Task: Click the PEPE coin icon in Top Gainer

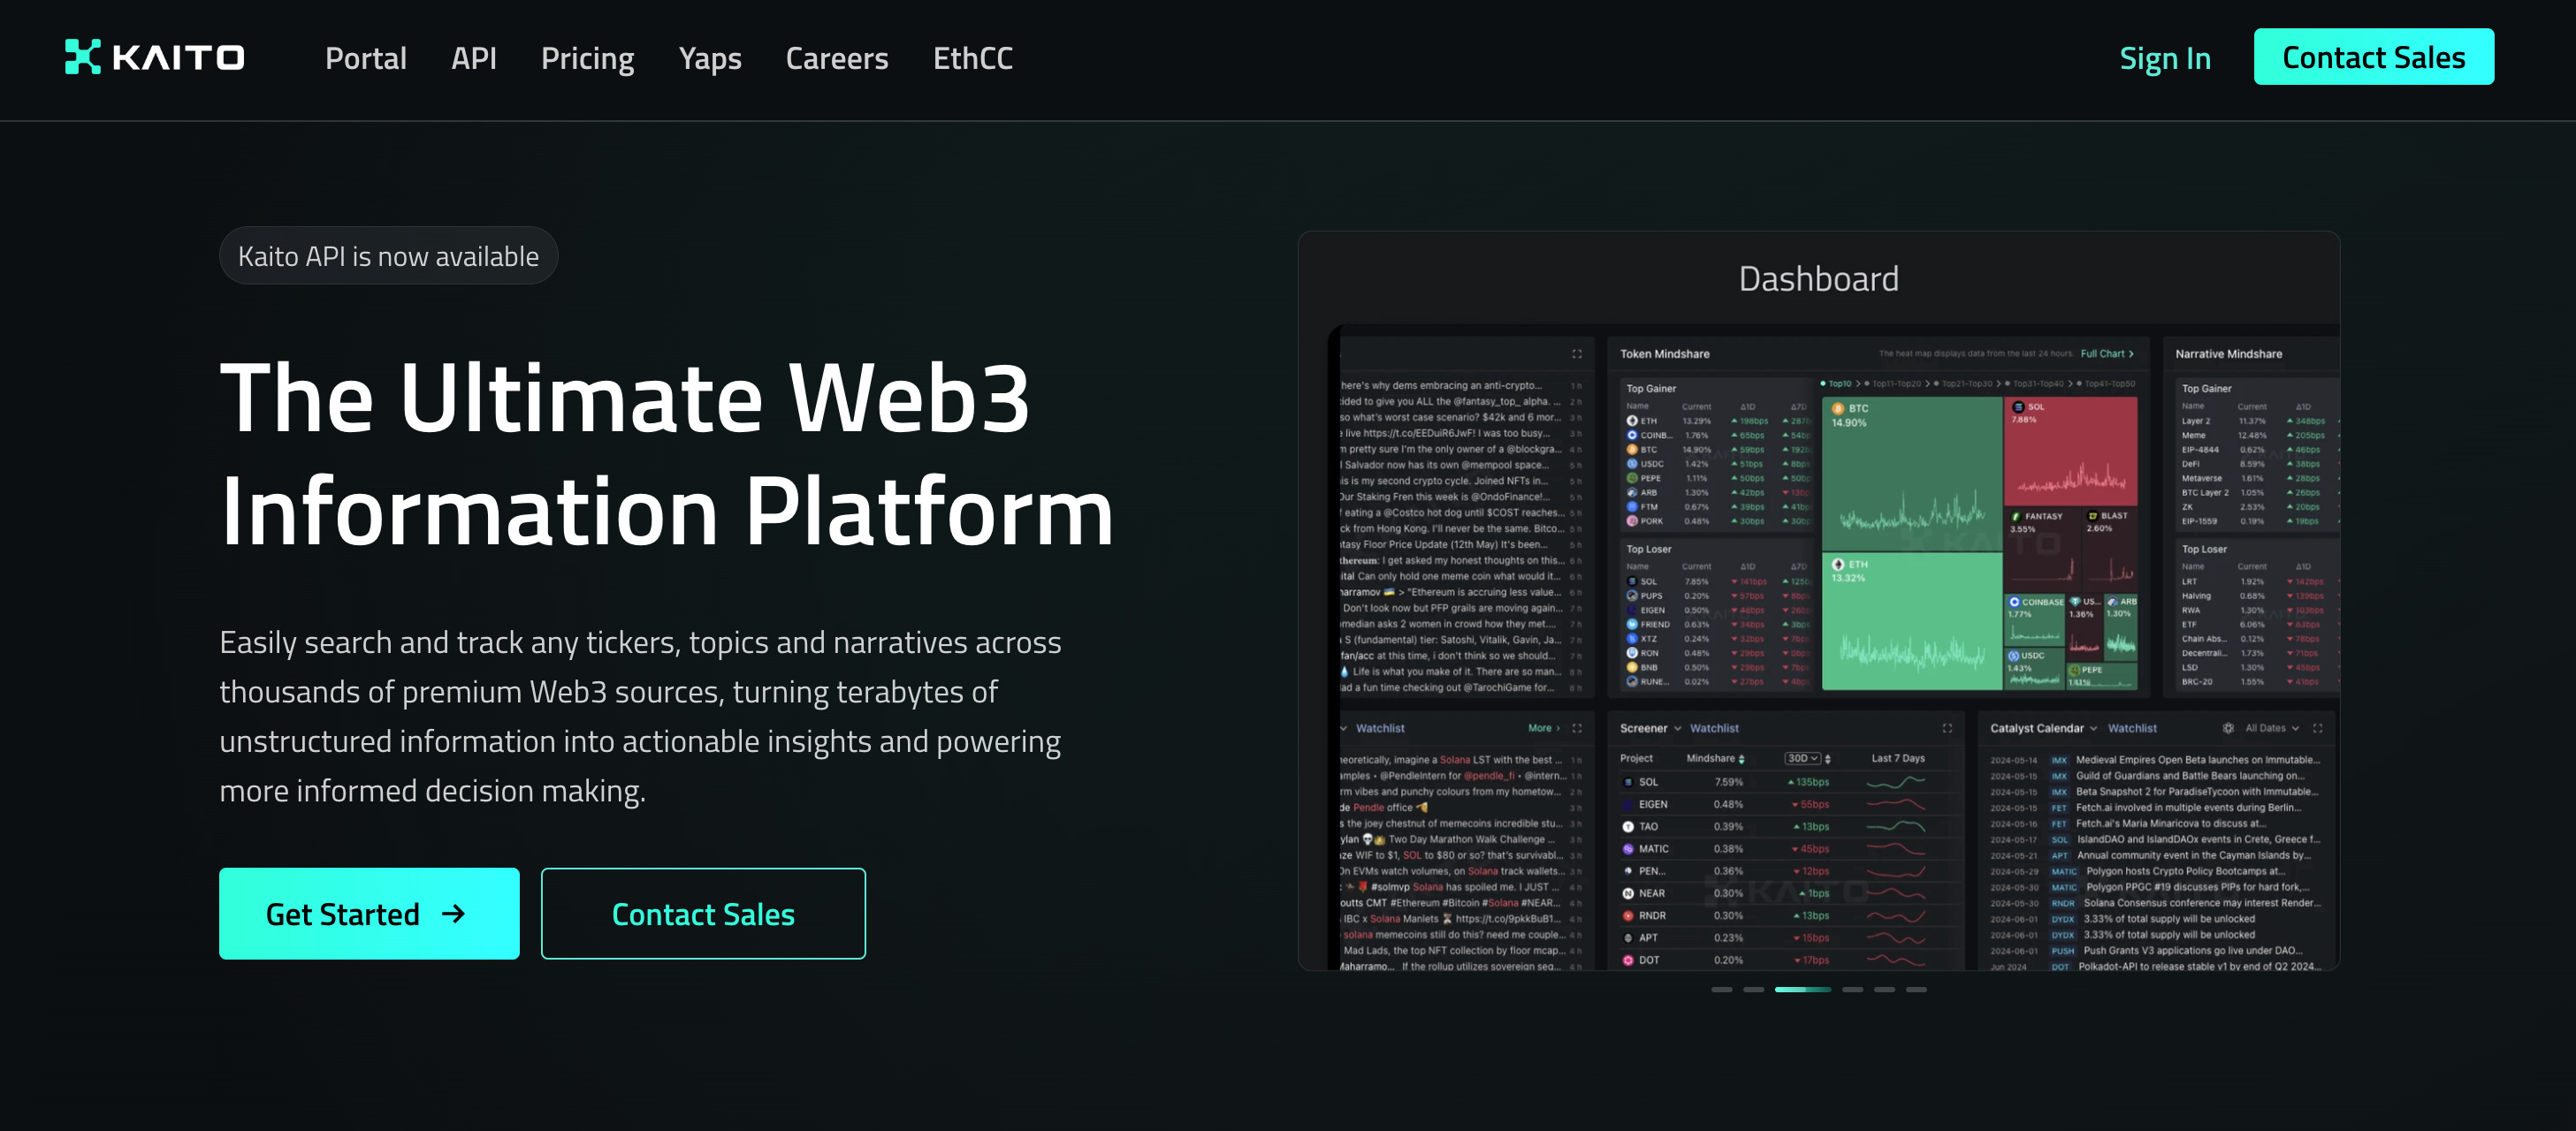Action: pyautogui.click(x=1632, y=479)
